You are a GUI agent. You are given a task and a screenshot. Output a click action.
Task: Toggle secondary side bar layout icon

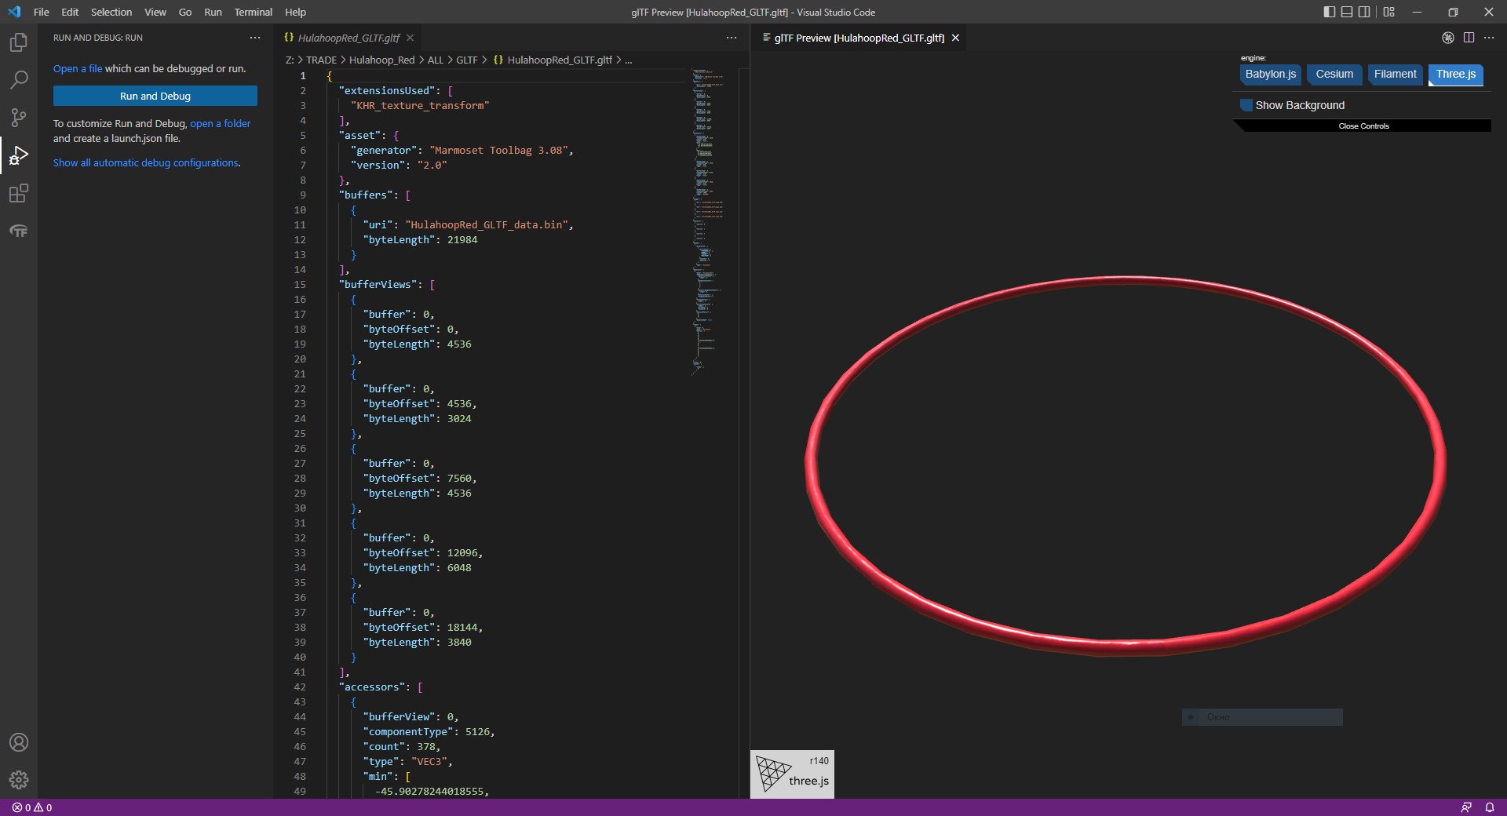click(x=1365, y=12)
